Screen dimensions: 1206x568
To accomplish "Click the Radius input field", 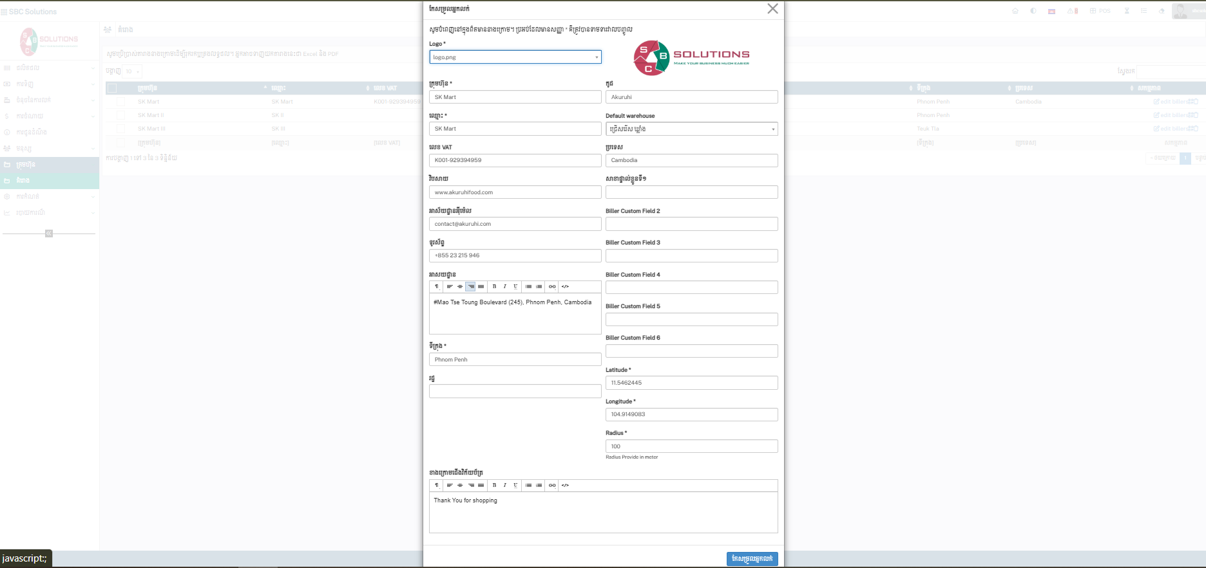I will pyautogui.click(x=691, y=446).
